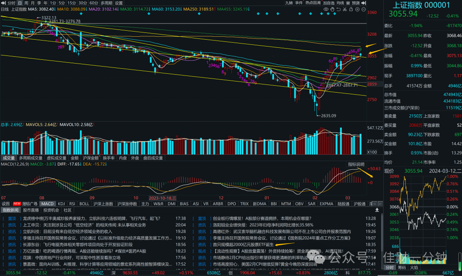The image size is (462, 276).
Task: Select the 1分 minute timeframe
Action: tap(53, 3)
